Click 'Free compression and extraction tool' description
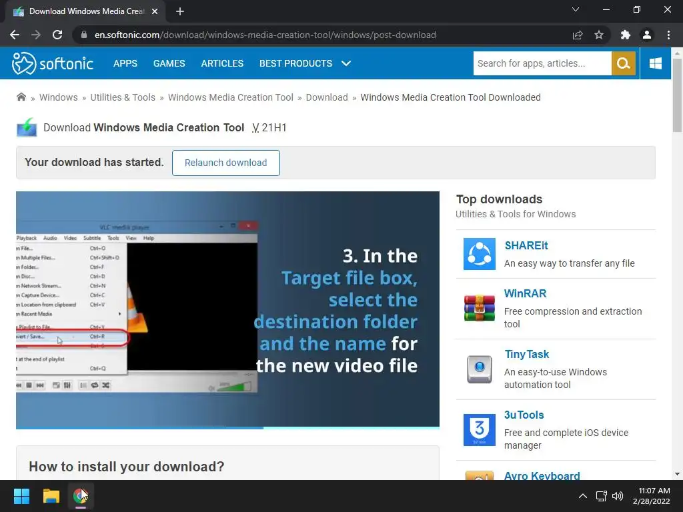 tap(573, 317)
